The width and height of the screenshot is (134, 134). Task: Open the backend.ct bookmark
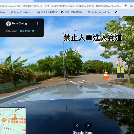pos(22,12)
